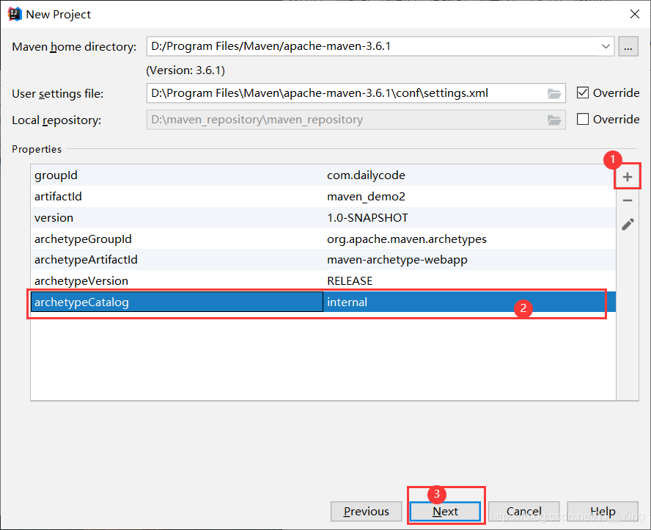Click the value internal
This screenshot has height=530, width=651.
click(x=347, y=302)
